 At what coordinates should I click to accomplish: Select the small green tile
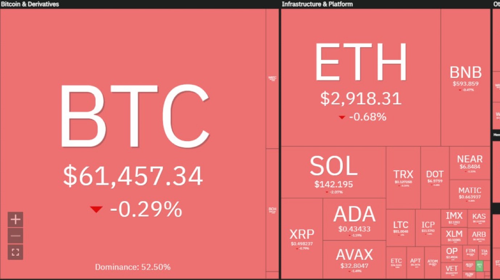pyautogui.click(x=479, y=266)
